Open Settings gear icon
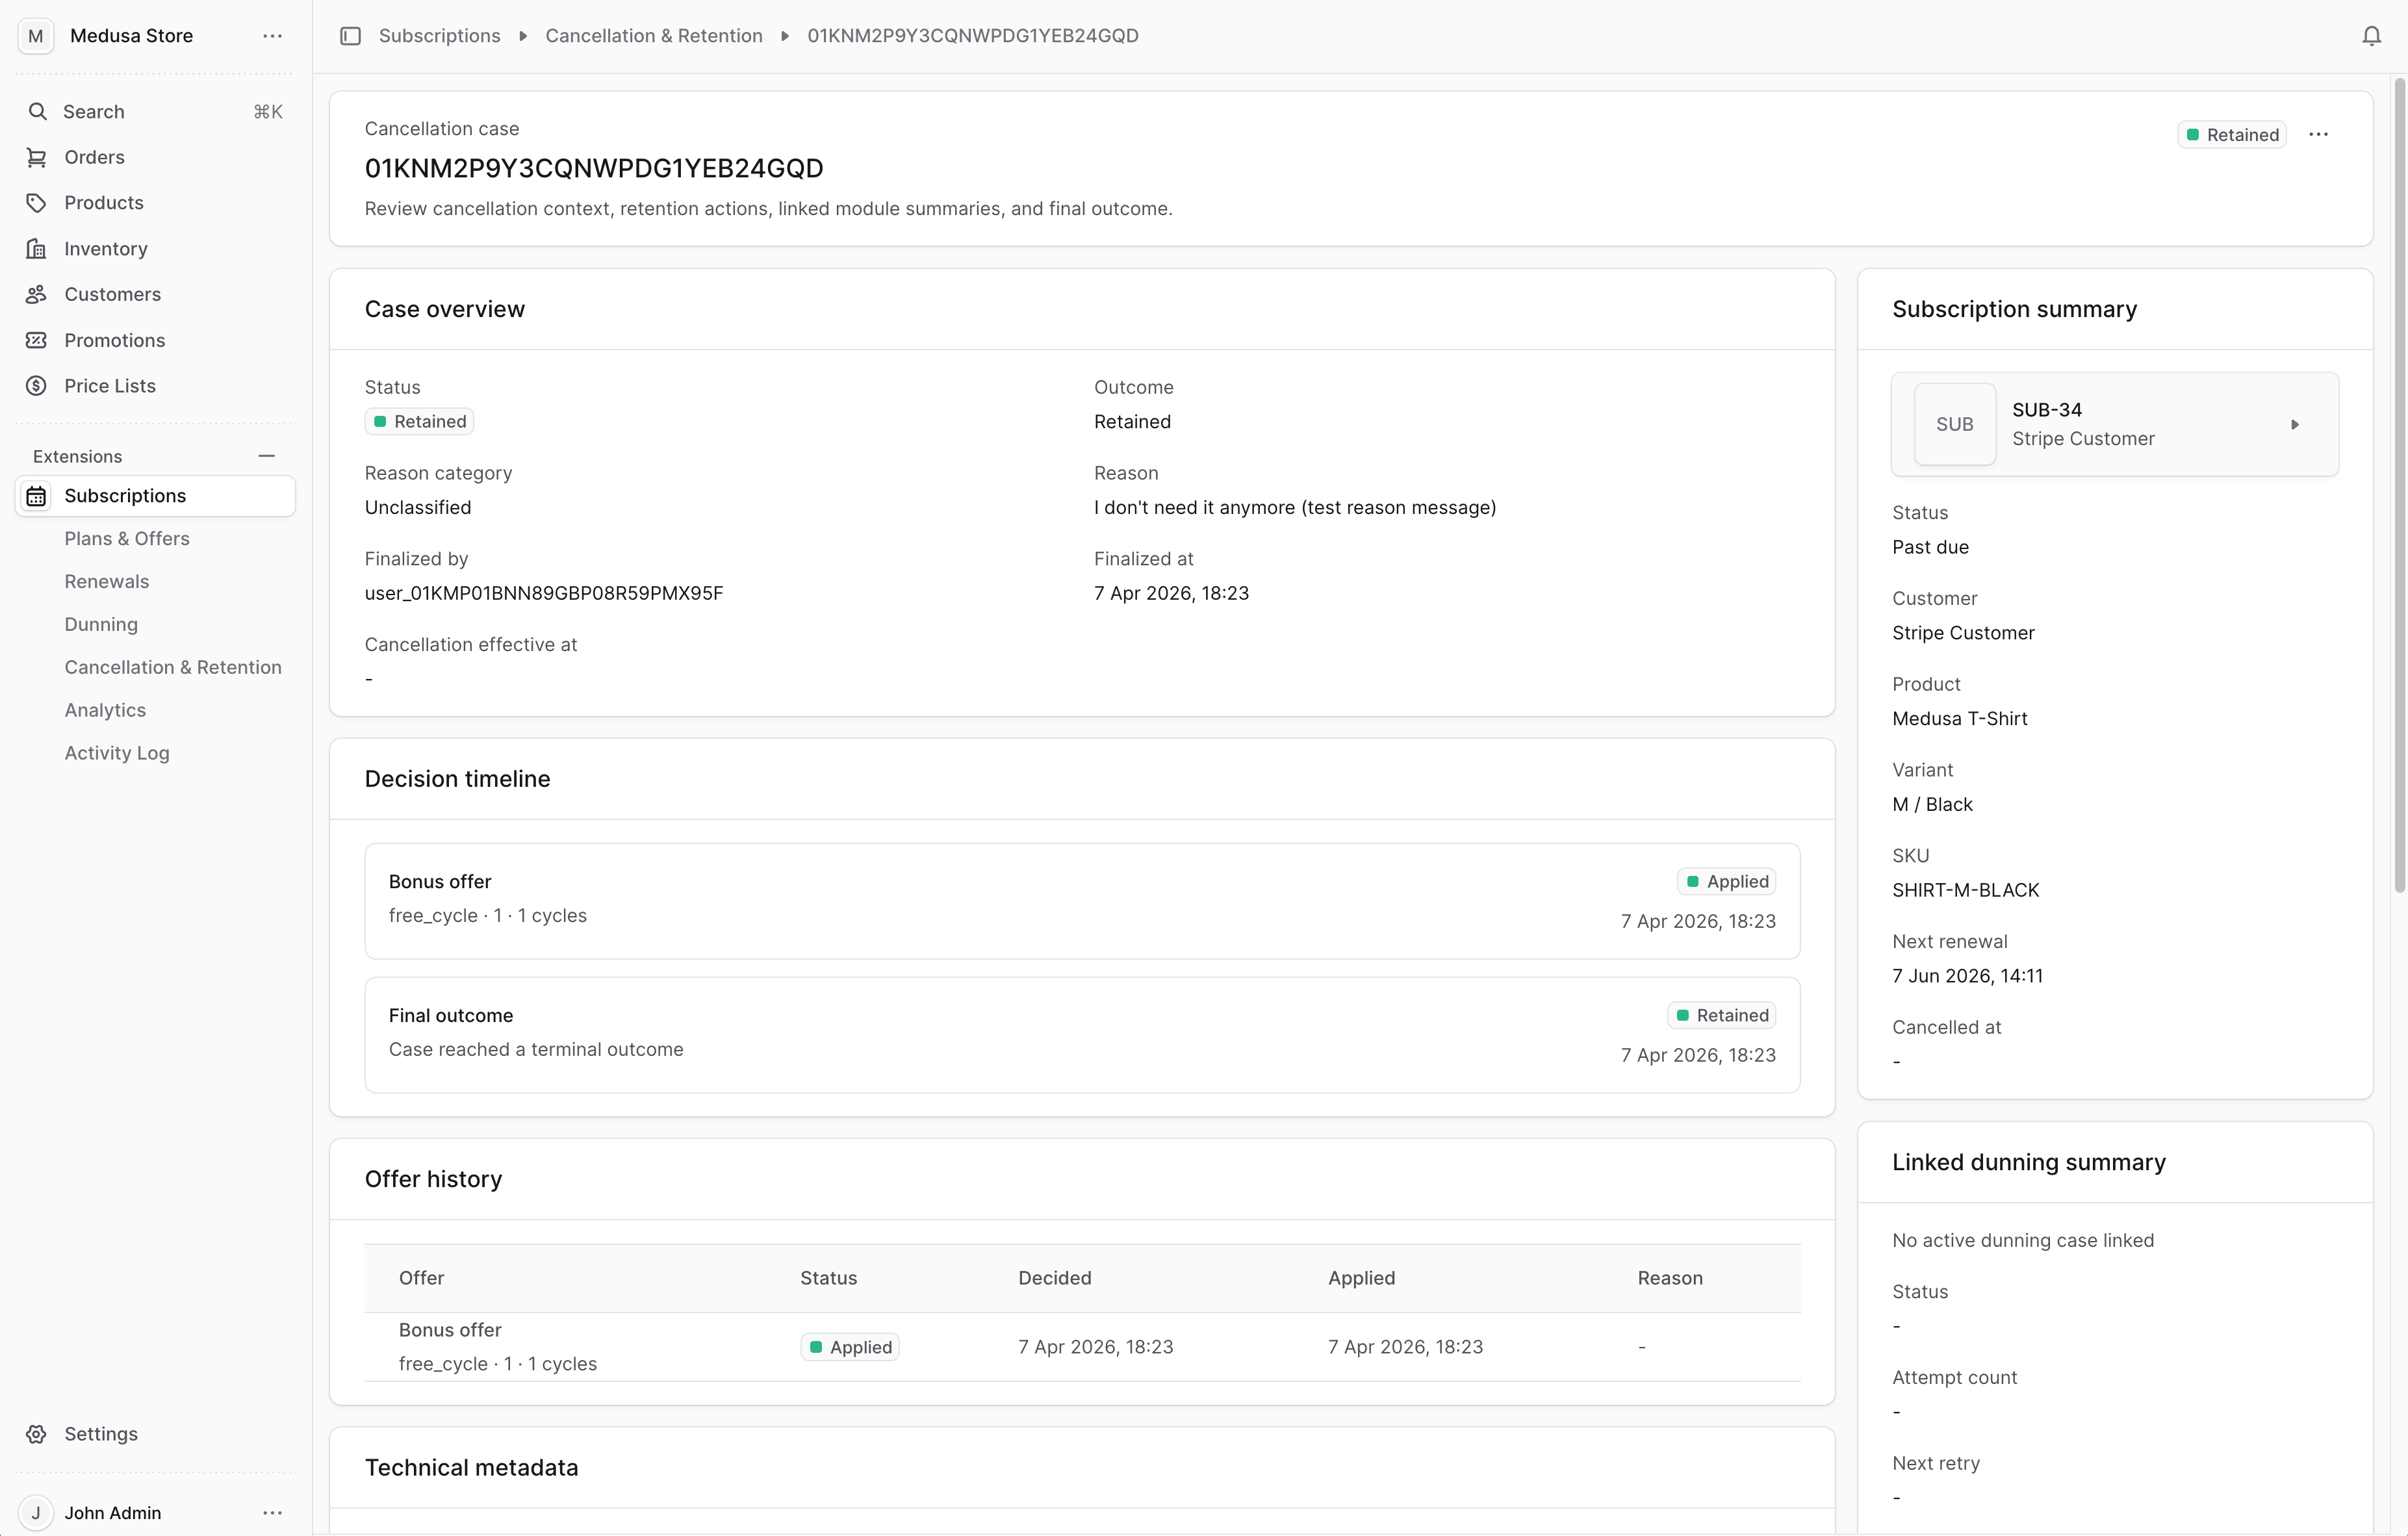The image size is (2408, 1536). click(37, 1434)
